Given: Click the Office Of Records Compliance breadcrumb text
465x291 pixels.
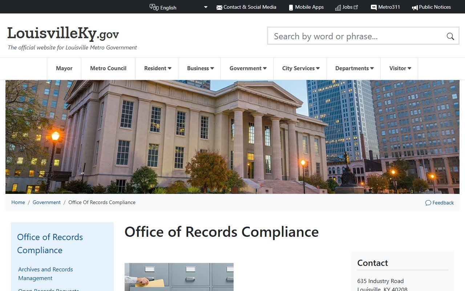Looking at the screenshot, I should tap(102, 202).
